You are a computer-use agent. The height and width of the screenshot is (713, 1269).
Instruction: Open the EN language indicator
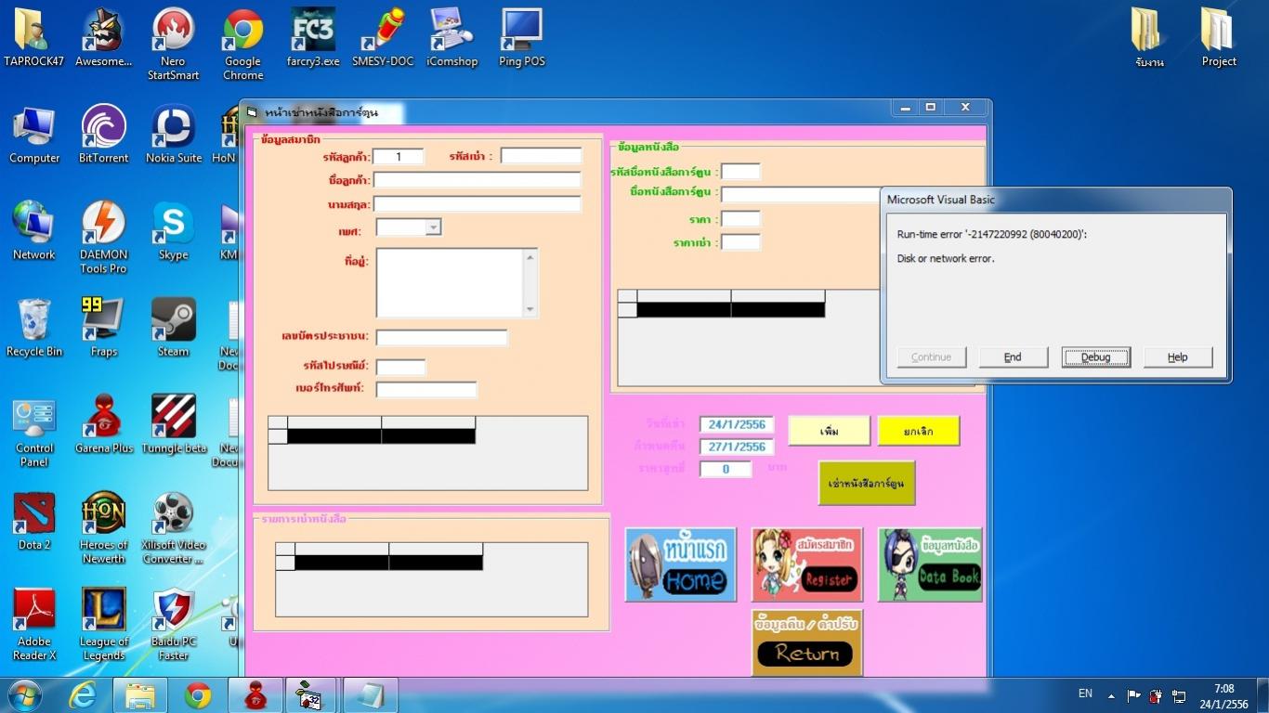[x=1085, y=694]
